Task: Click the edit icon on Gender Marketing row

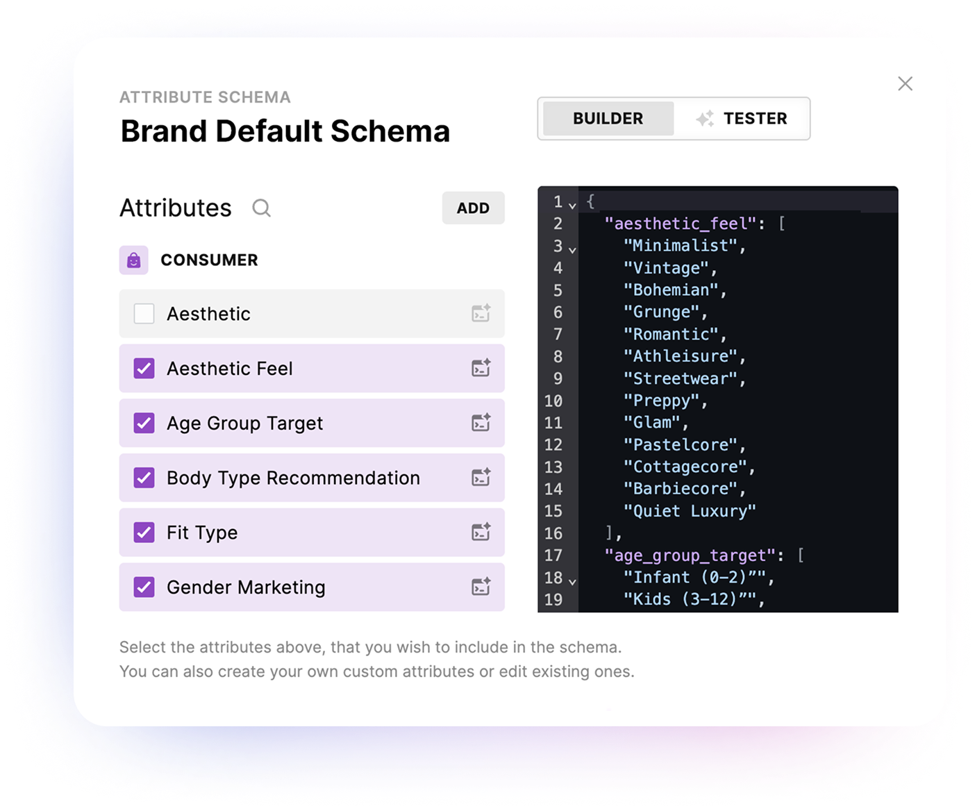Action: [481, 587]
